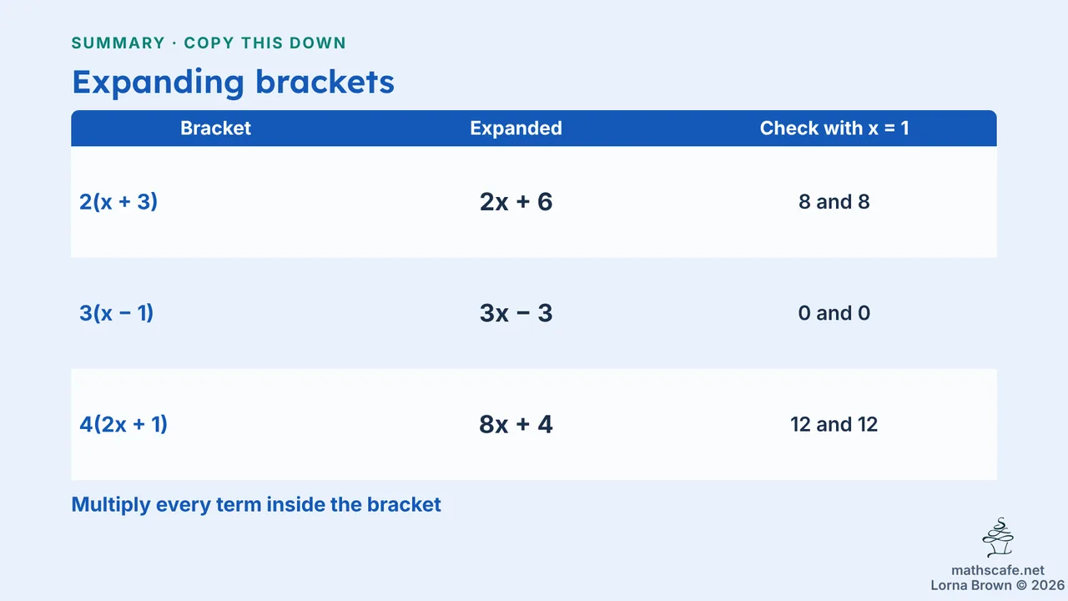Screen dimensions: 1068x601
Task: Click the 2(x + 3) bracket cell
Action: (118, 202)
